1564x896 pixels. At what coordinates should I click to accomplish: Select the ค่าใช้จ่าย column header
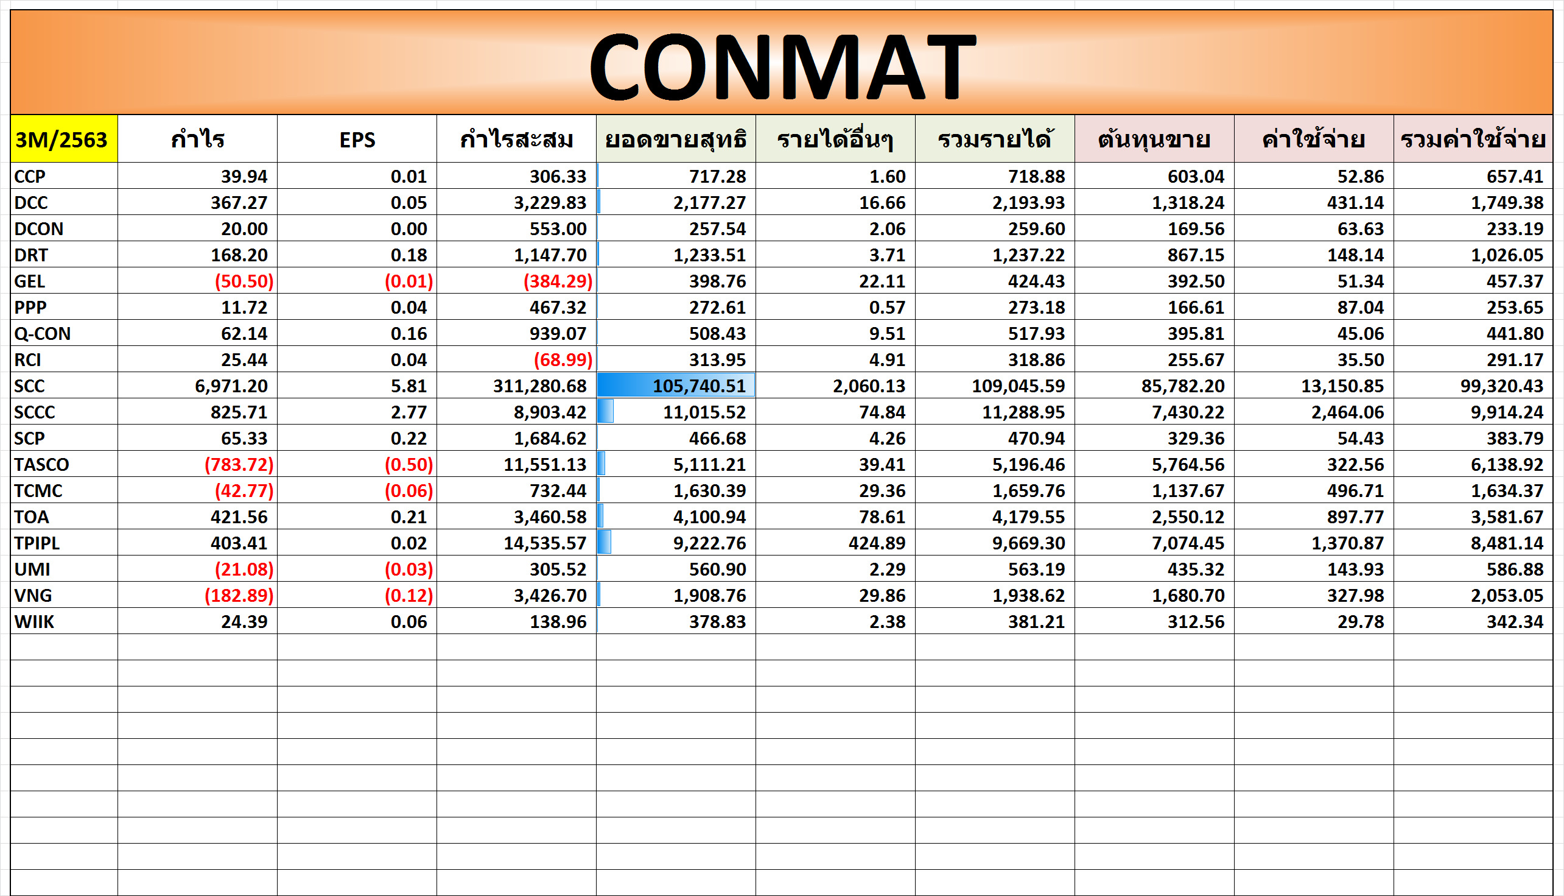pyautogui.click(x=1313, y=139)
